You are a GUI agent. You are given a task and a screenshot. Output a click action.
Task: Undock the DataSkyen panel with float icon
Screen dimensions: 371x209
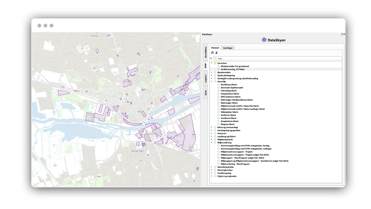point(342,34)
